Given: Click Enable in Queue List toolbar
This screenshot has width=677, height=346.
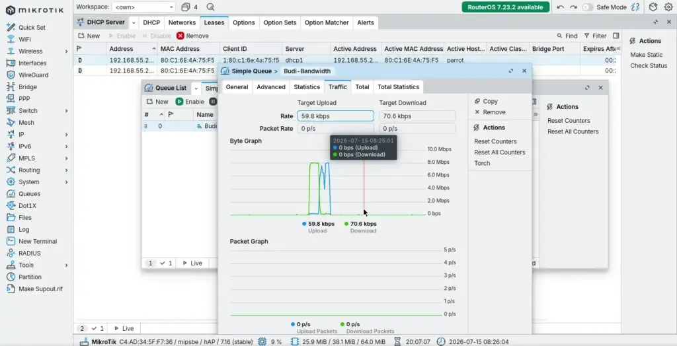Looking at the screenshot, I should 190,102.
